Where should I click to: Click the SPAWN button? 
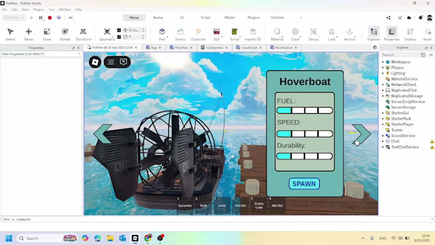pos(304,184)
